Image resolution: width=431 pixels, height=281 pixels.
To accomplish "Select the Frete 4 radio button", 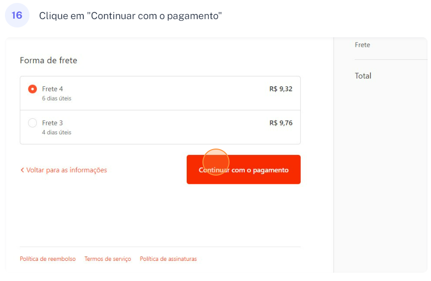I will [x=32, y=89].
